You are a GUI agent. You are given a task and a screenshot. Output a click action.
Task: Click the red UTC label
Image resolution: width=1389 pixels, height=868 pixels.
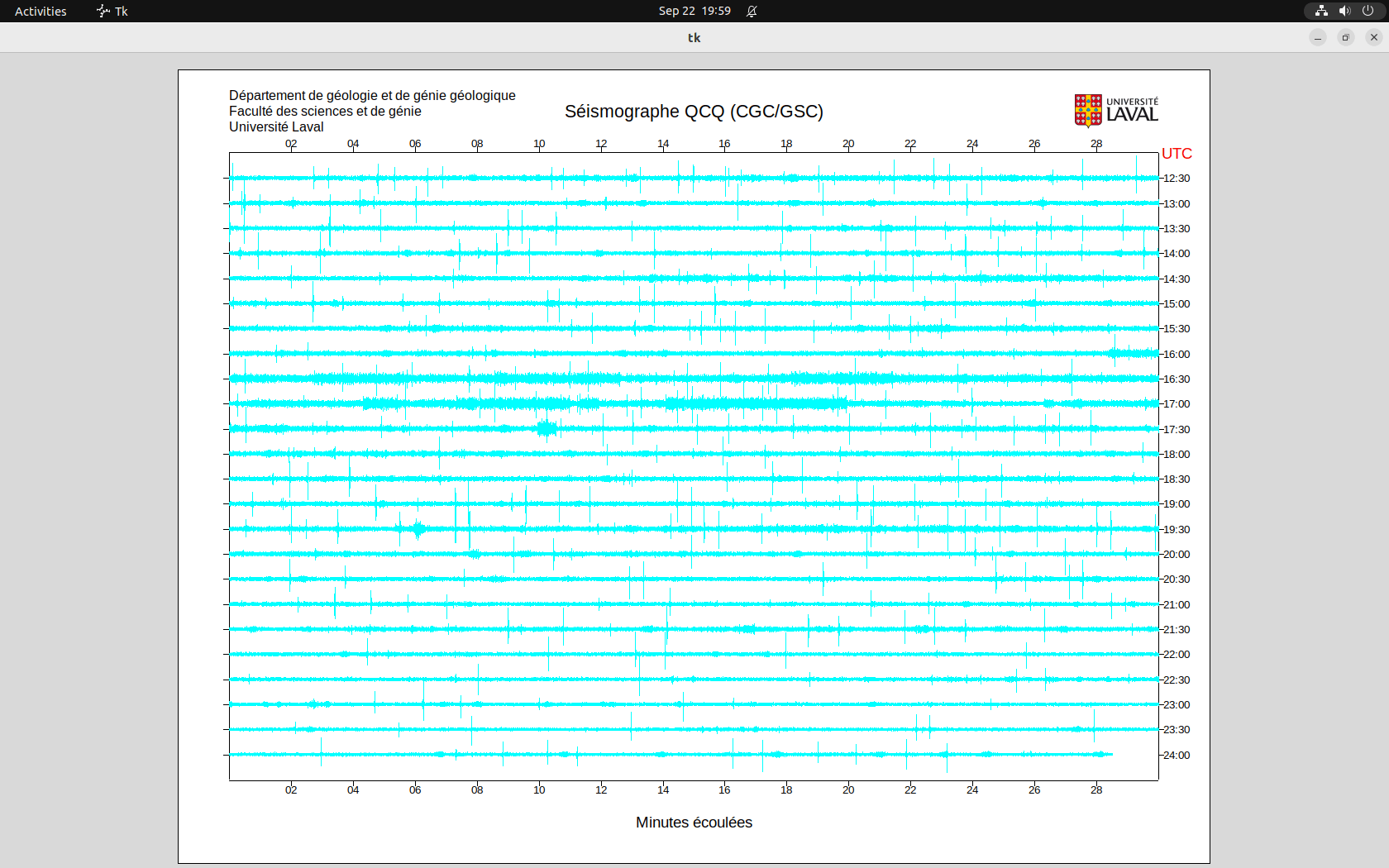[1177, 154]
